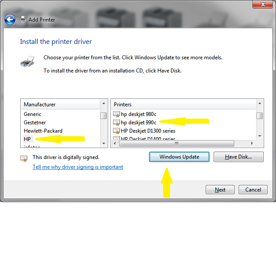Click the Printers horizontal scrollbar thumb

click(177, 143)
